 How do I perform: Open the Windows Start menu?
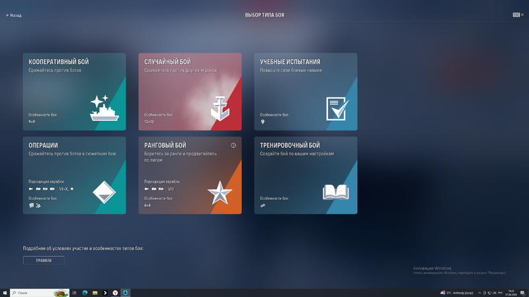click(5, 293)
